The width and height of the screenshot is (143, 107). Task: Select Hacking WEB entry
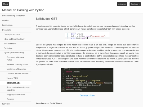16,78
